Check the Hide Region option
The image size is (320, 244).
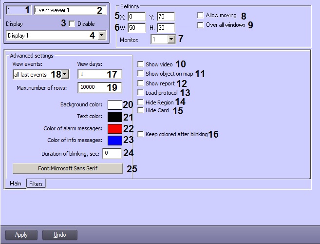coord(140,102)
